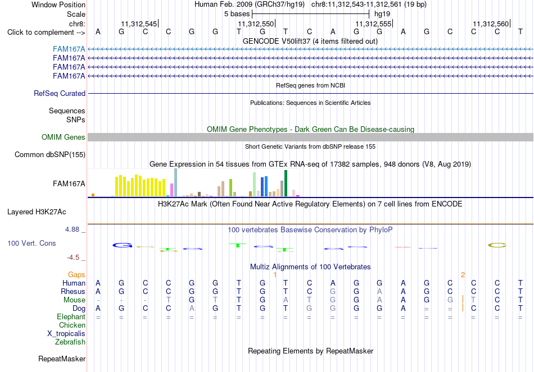Open the 100 vertebrates PhyloP conservation title

[310, 230]
